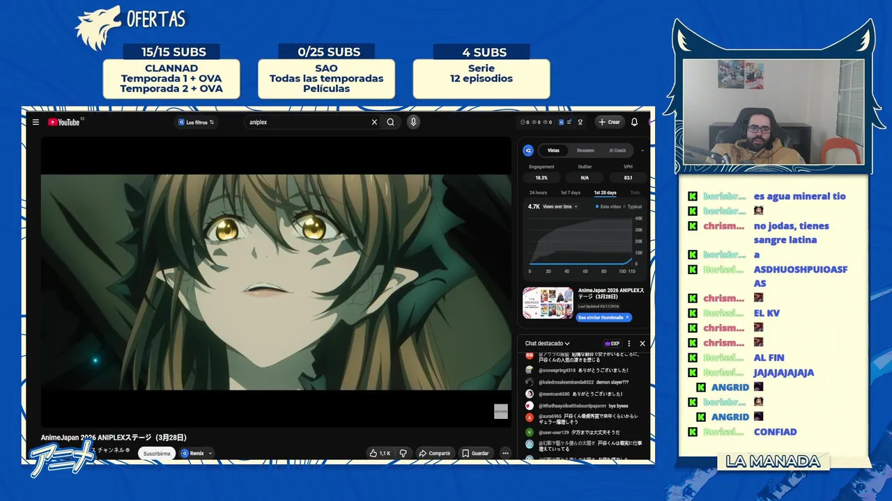Switch to the Resumen tab

[x=585, y=150]
